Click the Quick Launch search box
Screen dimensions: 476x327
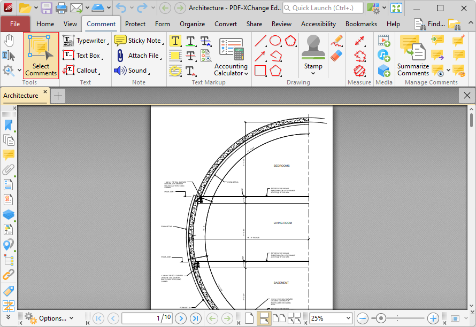click(x=323, y=8)
